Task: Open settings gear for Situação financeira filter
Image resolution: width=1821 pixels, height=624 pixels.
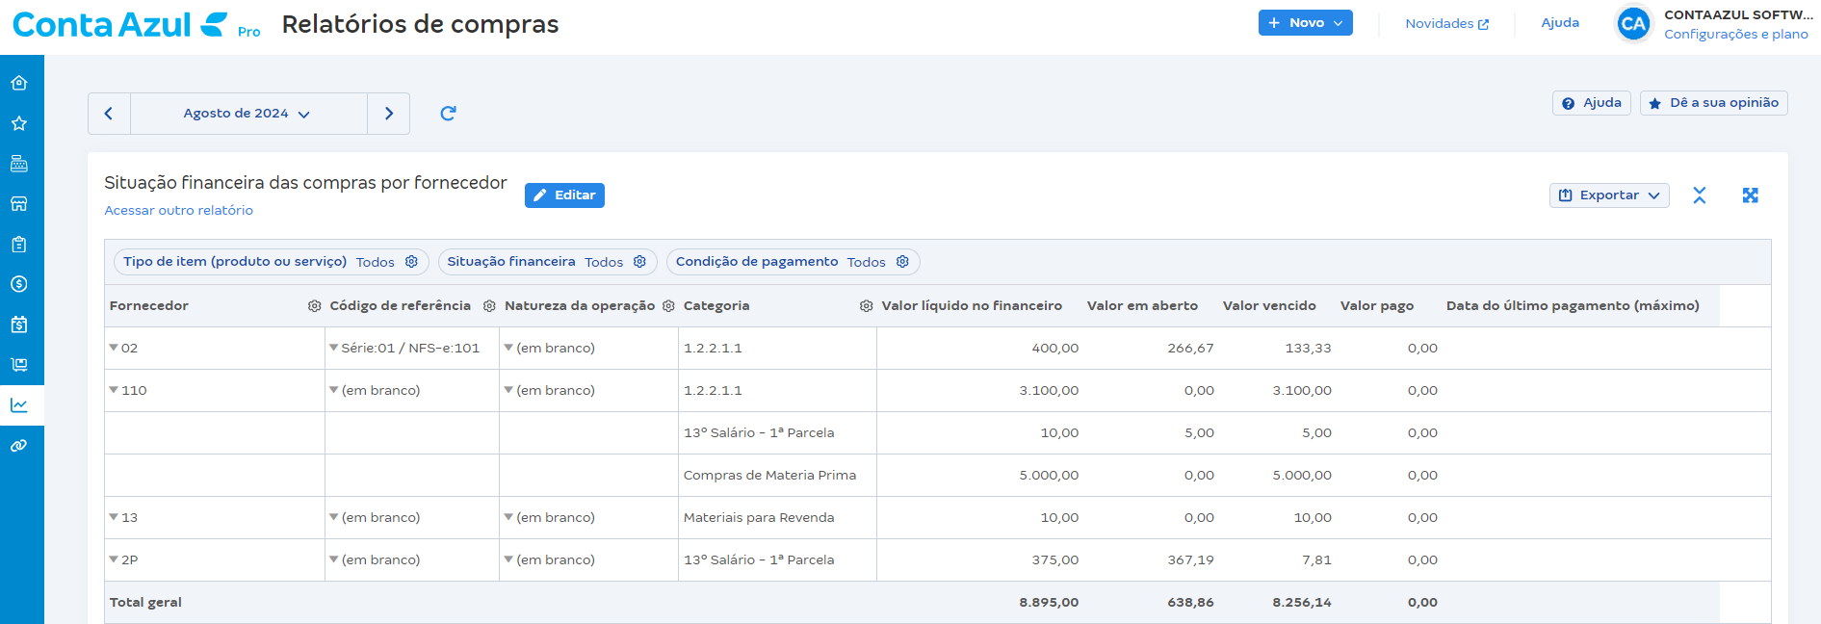Action: pos(639,262)
